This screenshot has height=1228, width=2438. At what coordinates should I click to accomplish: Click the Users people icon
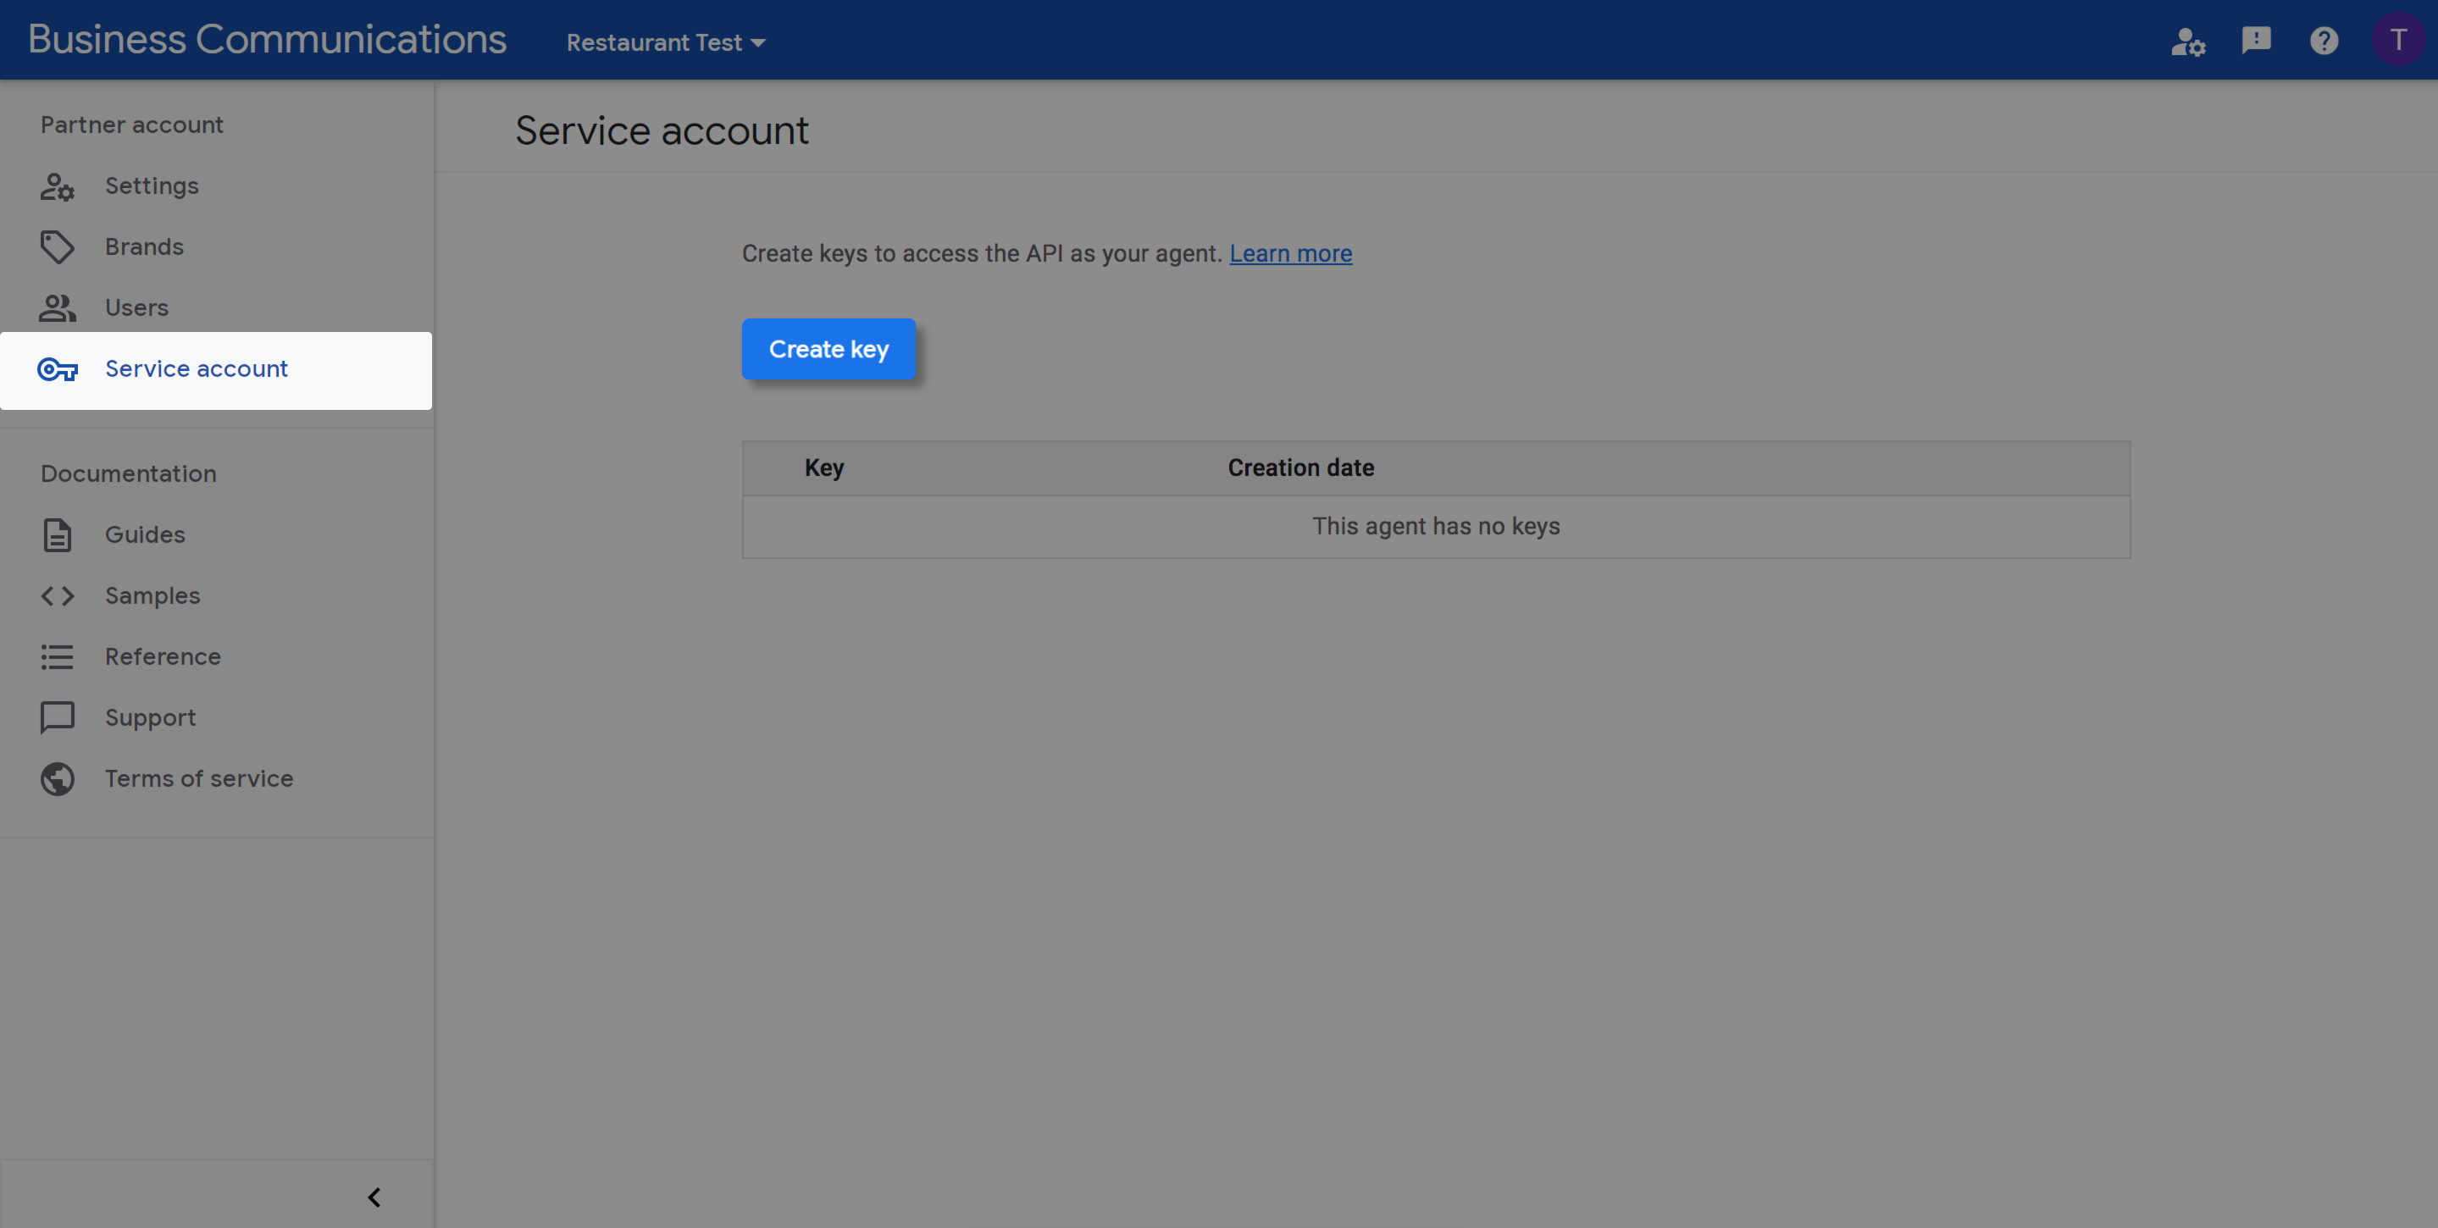(x=57, y=307)
